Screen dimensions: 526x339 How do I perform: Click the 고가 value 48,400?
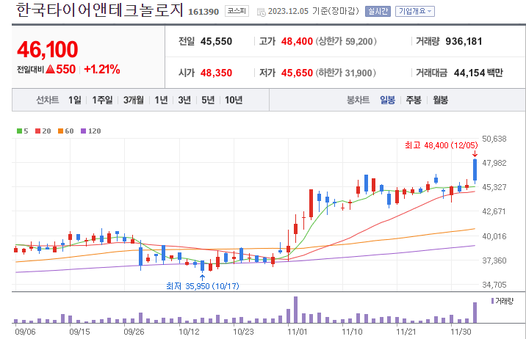point(297,42)
